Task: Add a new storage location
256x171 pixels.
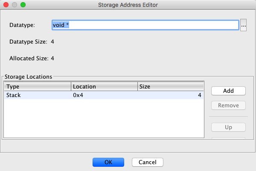Action: (x=228, y=91)
